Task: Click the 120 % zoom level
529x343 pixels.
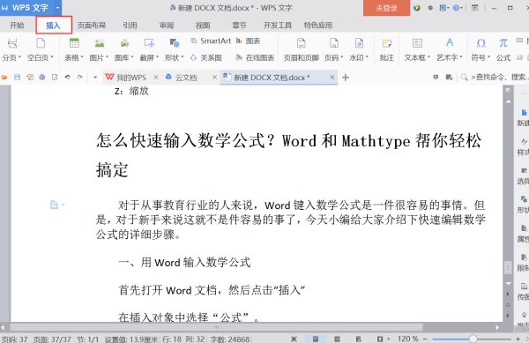Action: coord(408,339)
